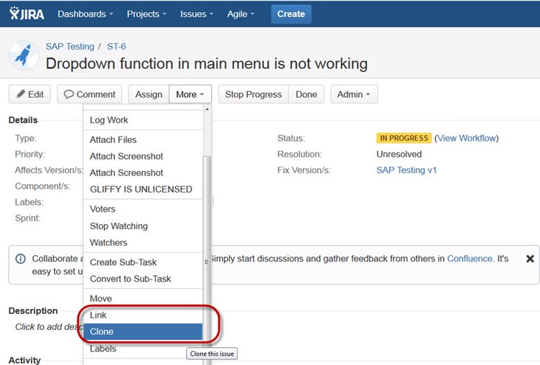Click the blue Create button
Viewport: 540px width, 365px height.
291,14
